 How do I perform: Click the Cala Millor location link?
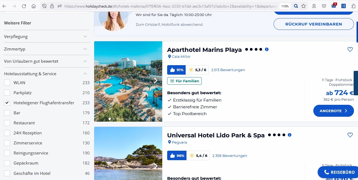(181, 56)
